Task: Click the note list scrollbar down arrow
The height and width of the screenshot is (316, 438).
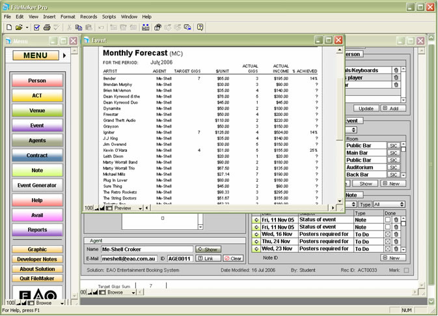Action: point(404,249)
